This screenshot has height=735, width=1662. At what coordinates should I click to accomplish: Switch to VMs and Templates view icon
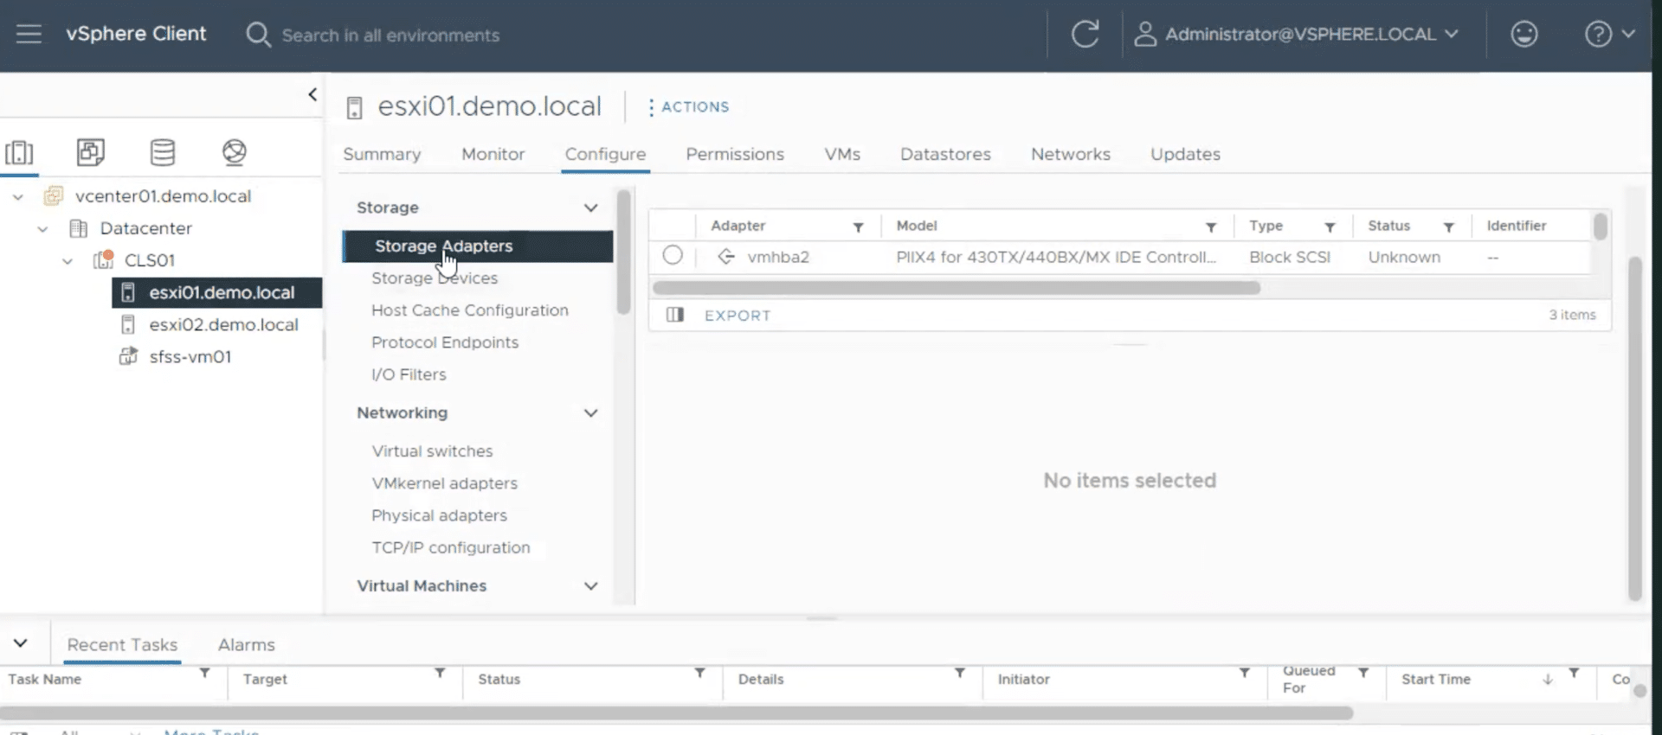coord(90,152)
